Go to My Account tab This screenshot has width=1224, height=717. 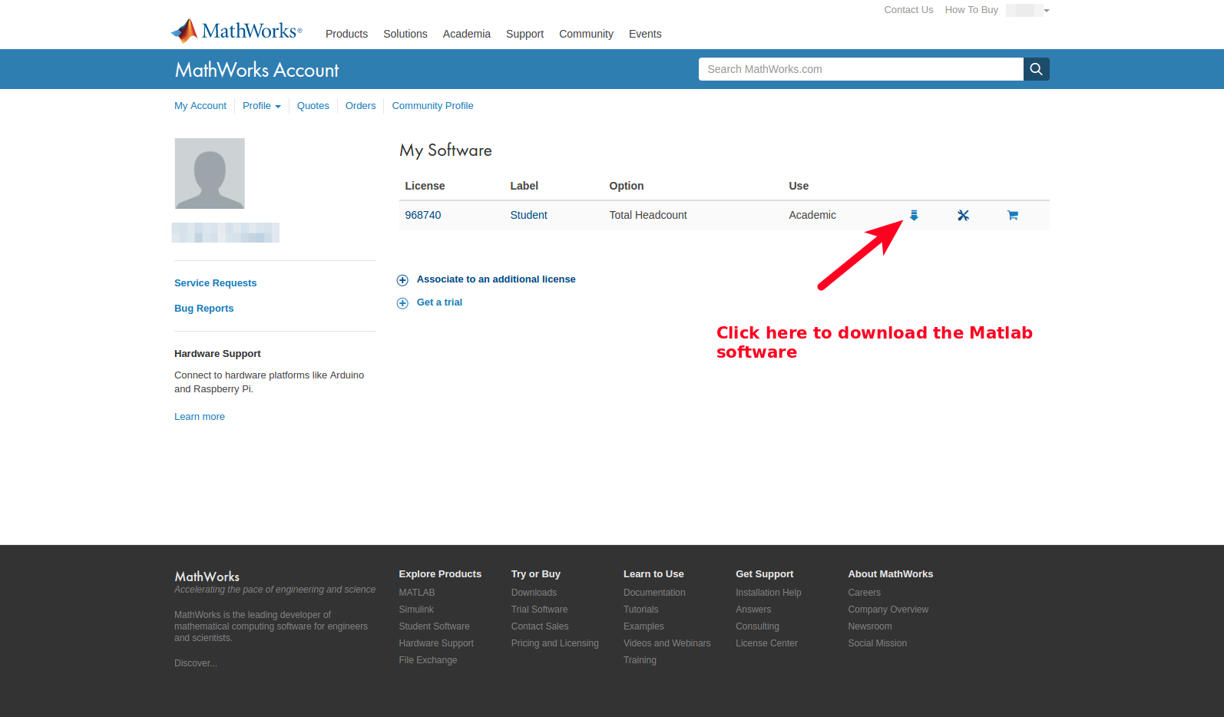click(200, 106)
